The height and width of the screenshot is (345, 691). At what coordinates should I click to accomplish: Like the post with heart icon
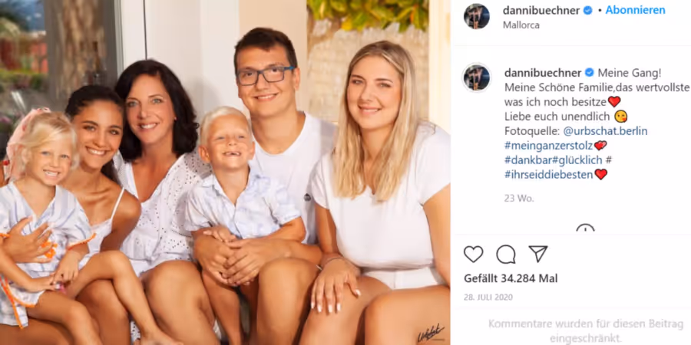[x=473, y=254]
